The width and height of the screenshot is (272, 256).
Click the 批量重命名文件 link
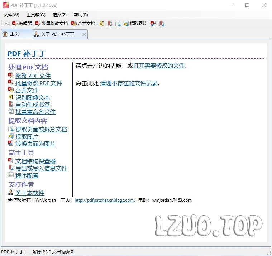(35, 112)
